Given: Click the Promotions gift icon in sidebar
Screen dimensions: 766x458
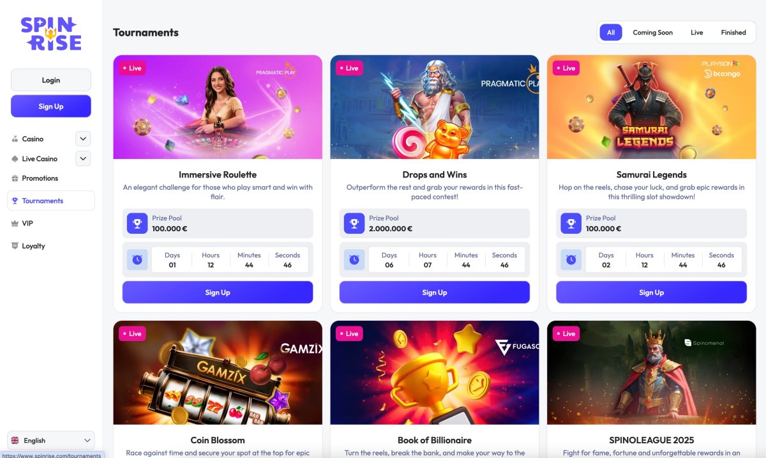Looking at the screenshot, I should [15, 178].
